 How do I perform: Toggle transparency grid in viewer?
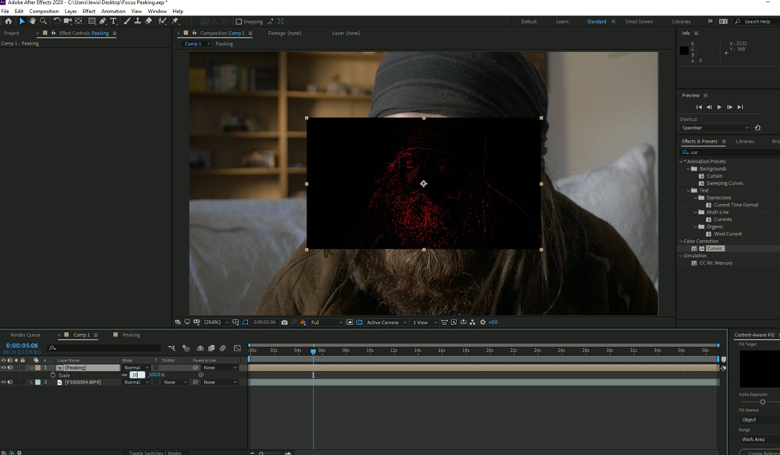[359, 323]
